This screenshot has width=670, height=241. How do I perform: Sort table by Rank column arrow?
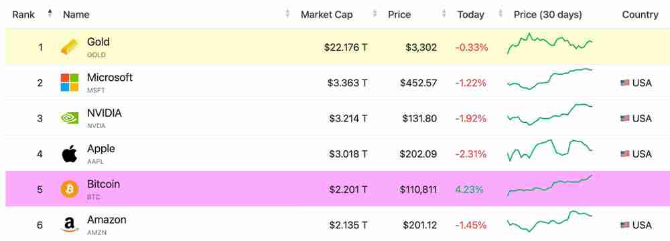tap(50, 13)
